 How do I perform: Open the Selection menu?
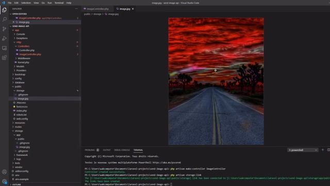[26, 3]
